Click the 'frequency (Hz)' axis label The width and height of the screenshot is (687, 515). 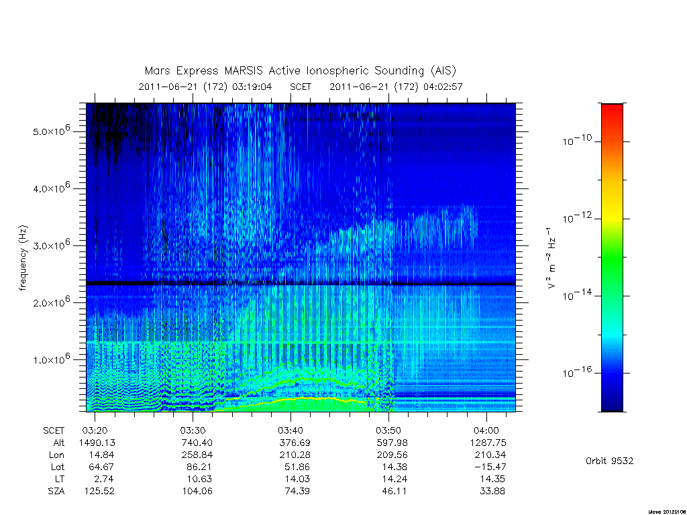pos(23,258)
